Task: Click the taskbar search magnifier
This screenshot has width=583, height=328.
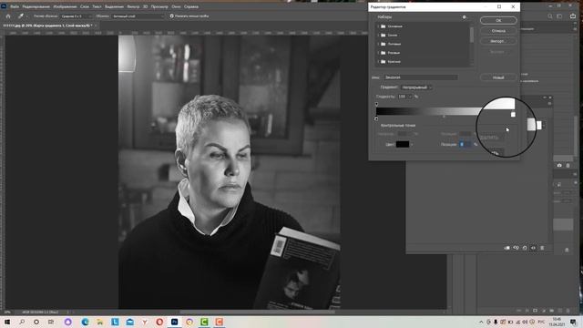Action: [x=22, y=322]
